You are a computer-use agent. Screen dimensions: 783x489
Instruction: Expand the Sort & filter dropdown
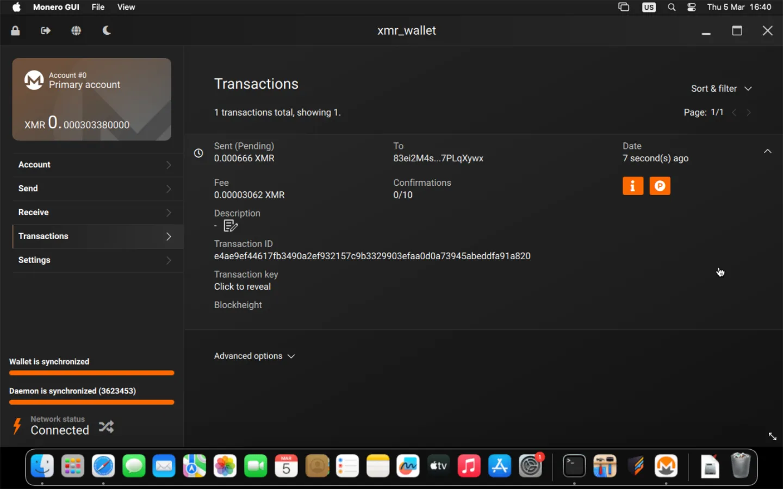722,89
